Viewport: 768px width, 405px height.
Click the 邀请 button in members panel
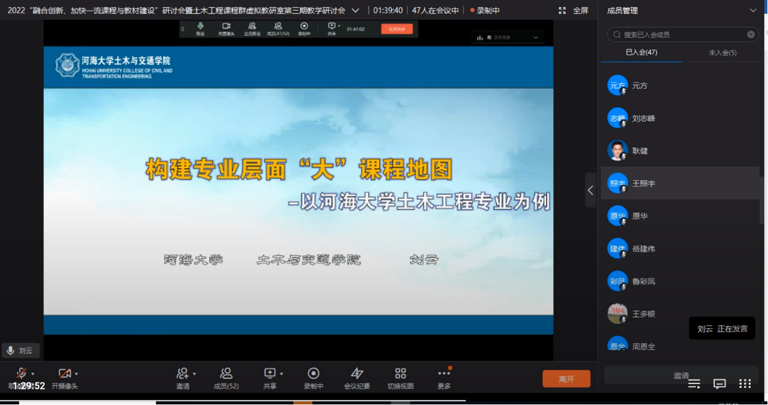coord(681,375)
